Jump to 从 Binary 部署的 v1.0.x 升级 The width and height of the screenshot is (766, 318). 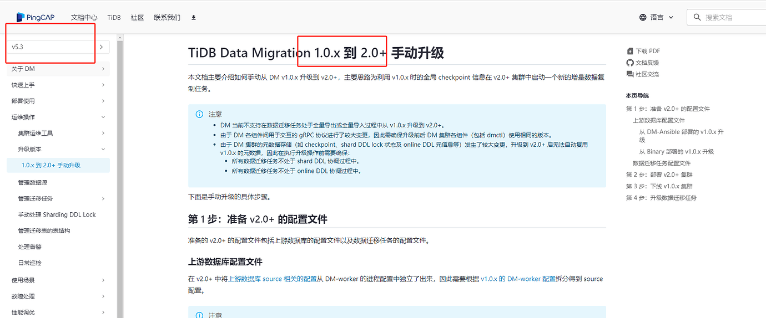click(x=677, y=151)
